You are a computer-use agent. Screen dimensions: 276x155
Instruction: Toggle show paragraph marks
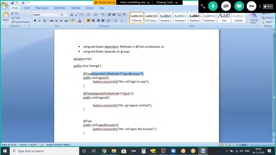[x=124, y=15]
